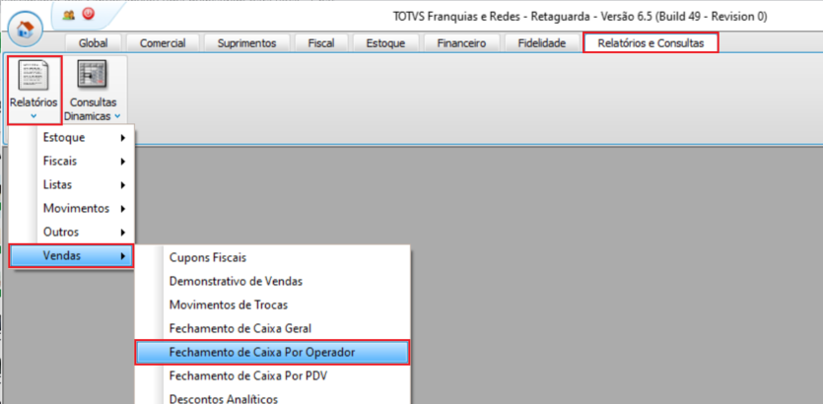The height and width of the screenshot is (404, 823).
Task: Choose Demonstrativo de Vendas report
Action: coord(272,281)
